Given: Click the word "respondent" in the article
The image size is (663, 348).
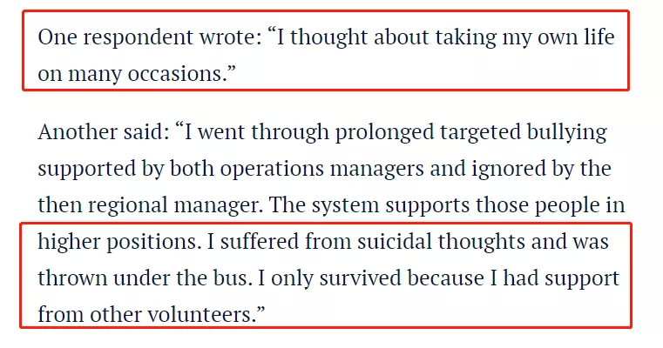Looking at the screenshot, I should [x=138, y=38].
